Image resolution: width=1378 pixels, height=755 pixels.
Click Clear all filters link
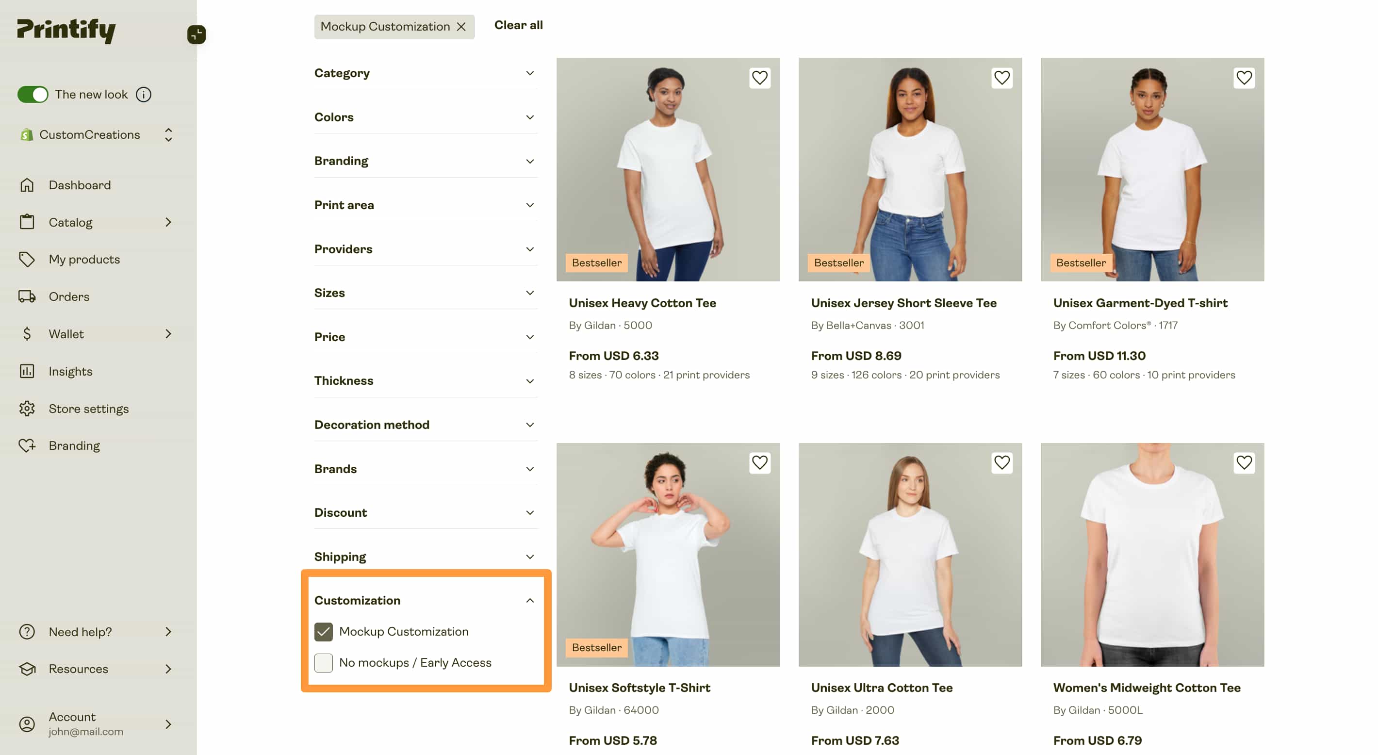[518, 25]
